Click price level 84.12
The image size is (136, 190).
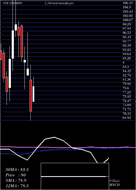pos(127,71)
